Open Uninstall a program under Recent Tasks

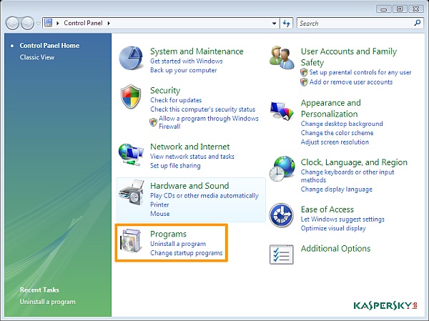(48, 302)
